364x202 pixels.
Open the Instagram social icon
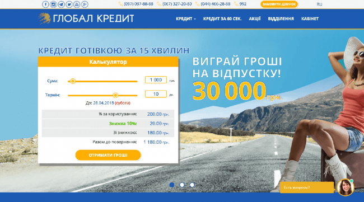(53, 4)
